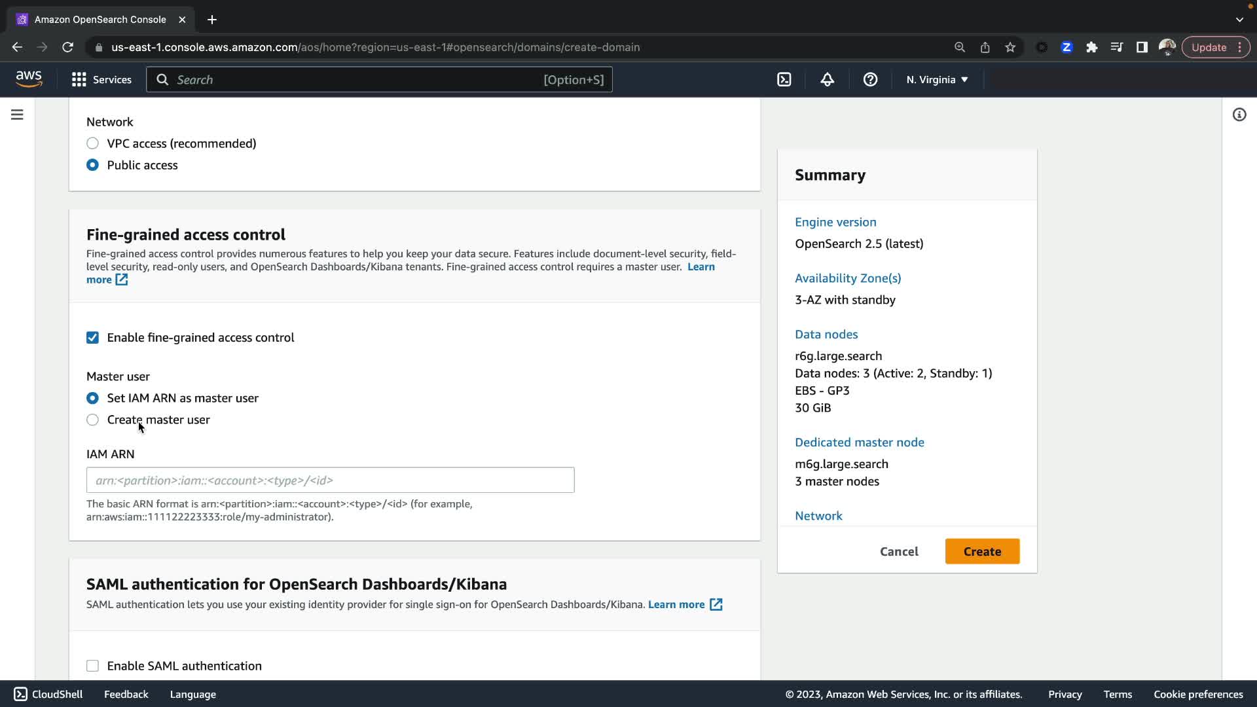Open the notifications bell icon
The width and height of the screenshot is (1257, 707).
point(827,80)
